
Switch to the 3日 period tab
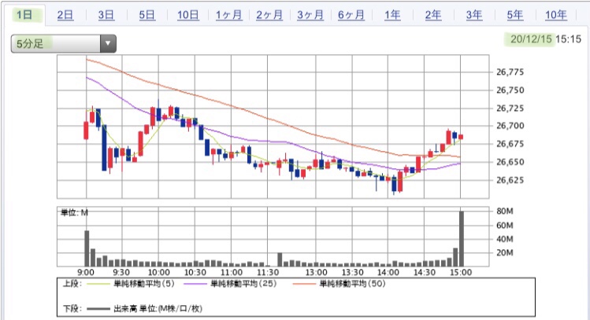click(106, 15)
